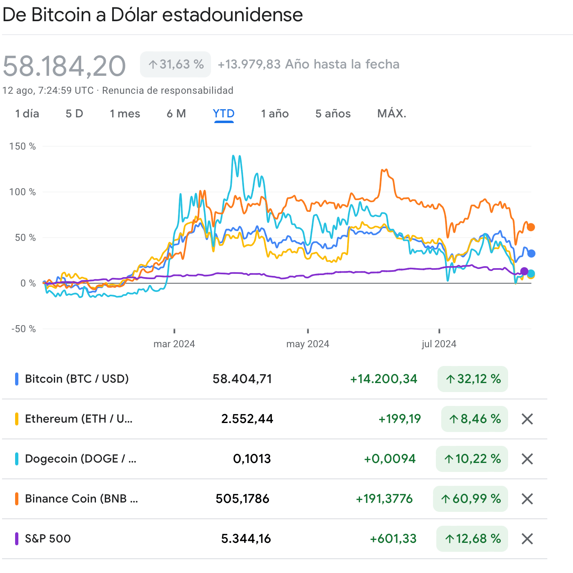
Task: Select the 5 D time range
Action: coord(74,114)
